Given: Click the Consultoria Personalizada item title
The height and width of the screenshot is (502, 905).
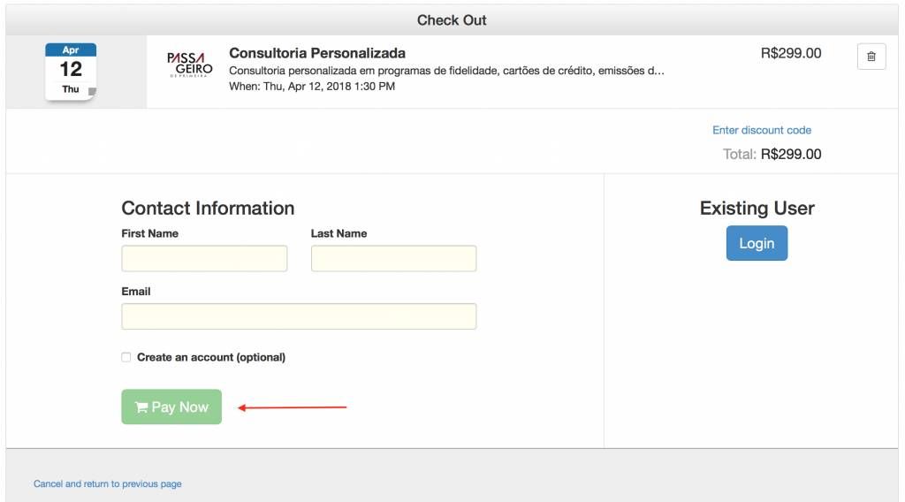Looking at the screenshot, I should click(x=317, y=53).
